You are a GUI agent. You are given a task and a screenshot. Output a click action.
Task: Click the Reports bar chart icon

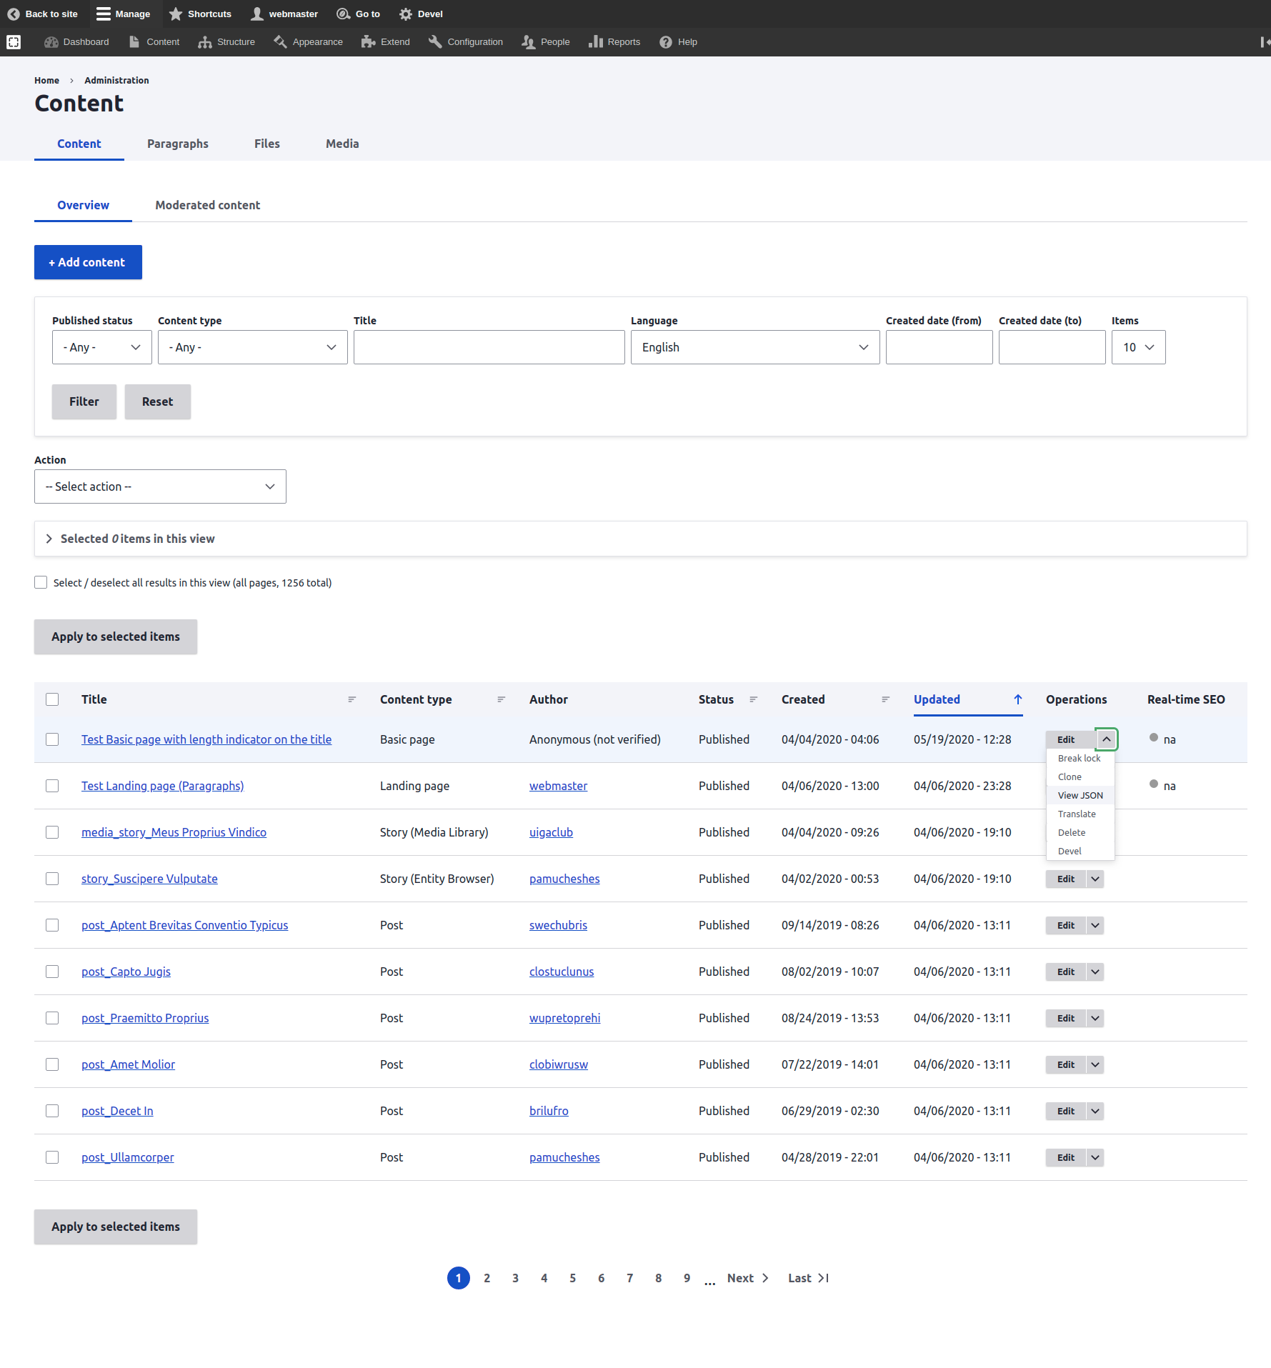pyautogui.click(x=596, y=42)
